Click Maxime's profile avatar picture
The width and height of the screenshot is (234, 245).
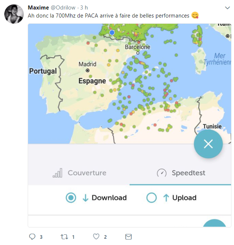point(14,15)
